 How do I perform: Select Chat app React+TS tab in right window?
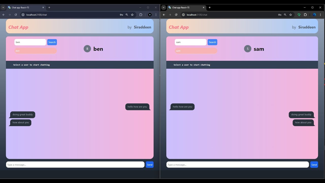click(x=187, y=7)
